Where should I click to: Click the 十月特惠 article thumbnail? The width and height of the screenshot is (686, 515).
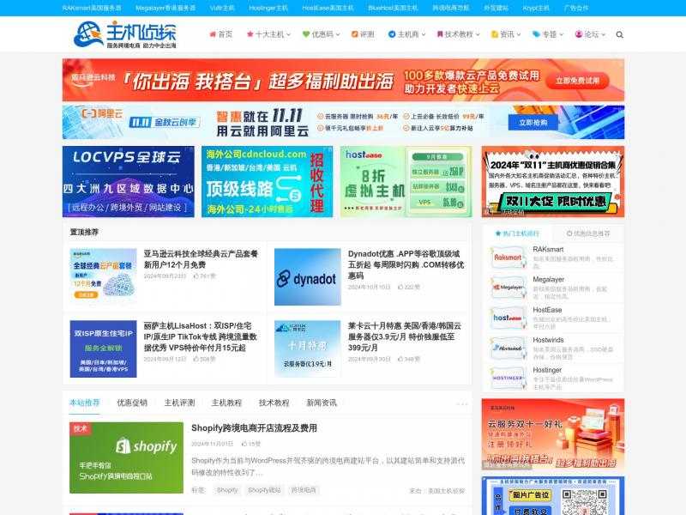tap(308, 348)
